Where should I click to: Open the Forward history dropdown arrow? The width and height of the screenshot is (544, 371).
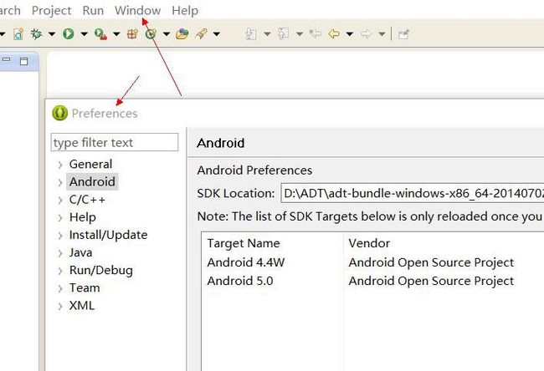pos(382,34)
